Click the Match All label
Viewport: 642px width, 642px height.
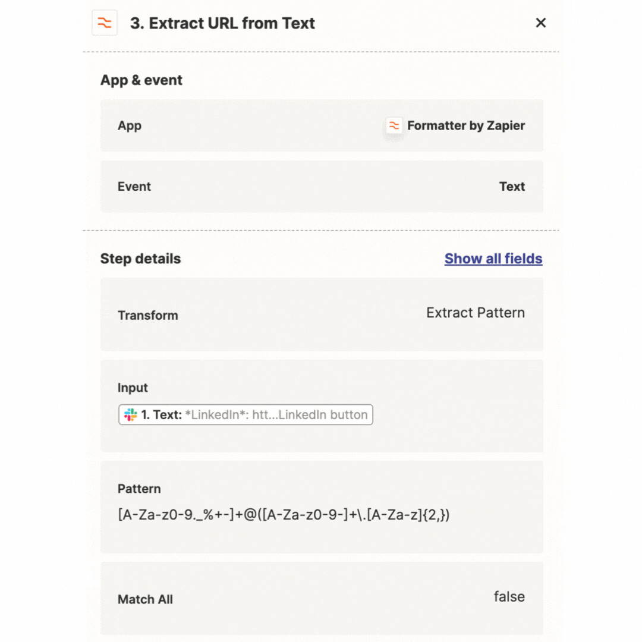point(145,599)
